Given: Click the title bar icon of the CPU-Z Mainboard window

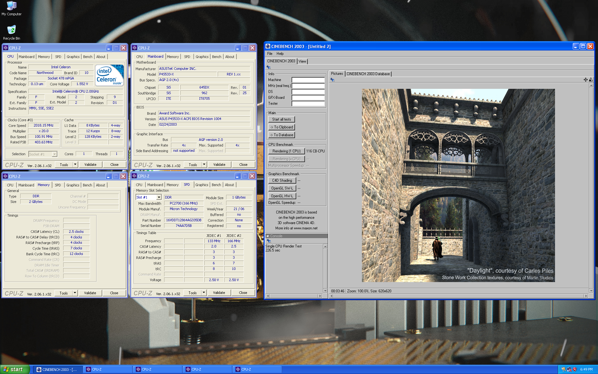Looking at the screenshot, I should pyautogui.click(x=135, y=48).
